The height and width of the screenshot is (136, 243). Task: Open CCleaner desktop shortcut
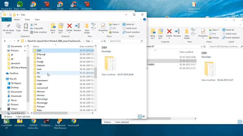pos(74,6)
